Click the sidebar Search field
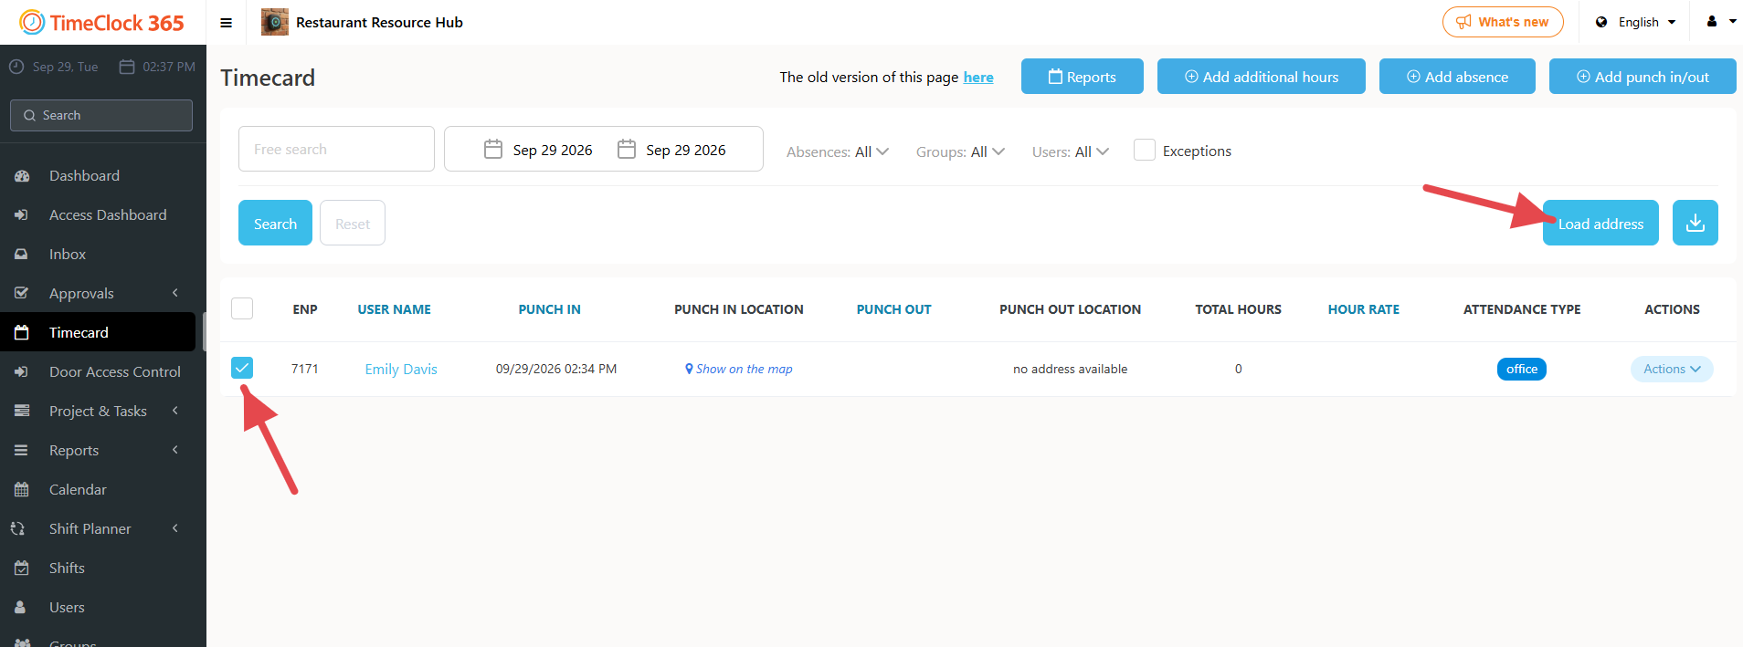The width and height of the screenshot is (1743, 647). click(101, 115)
